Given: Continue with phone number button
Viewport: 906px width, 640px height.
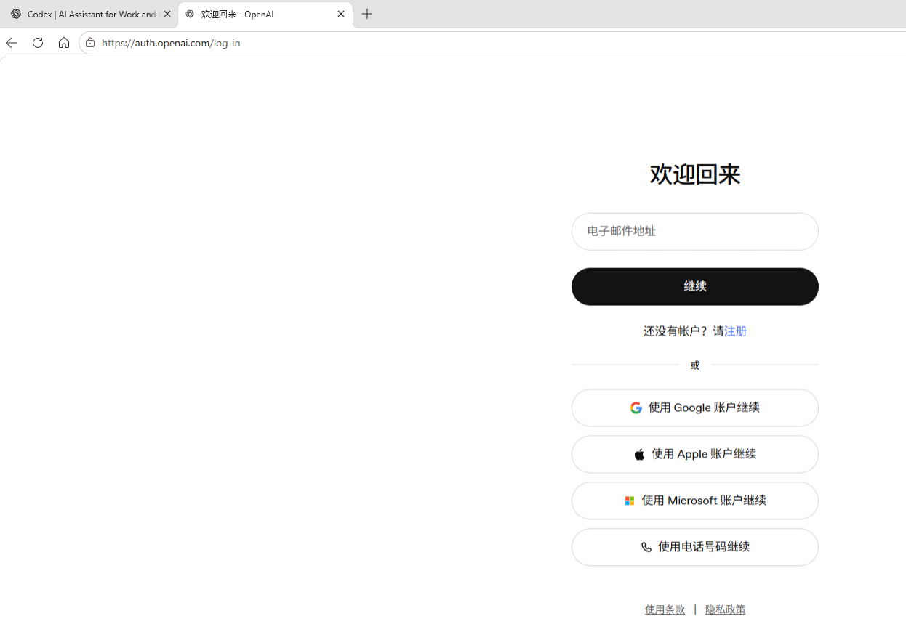Looking at the screenshot, I should (694, 547).
